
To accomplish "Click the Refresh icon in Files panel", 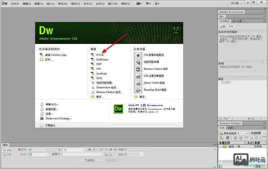I will click(x=228, y=138).
